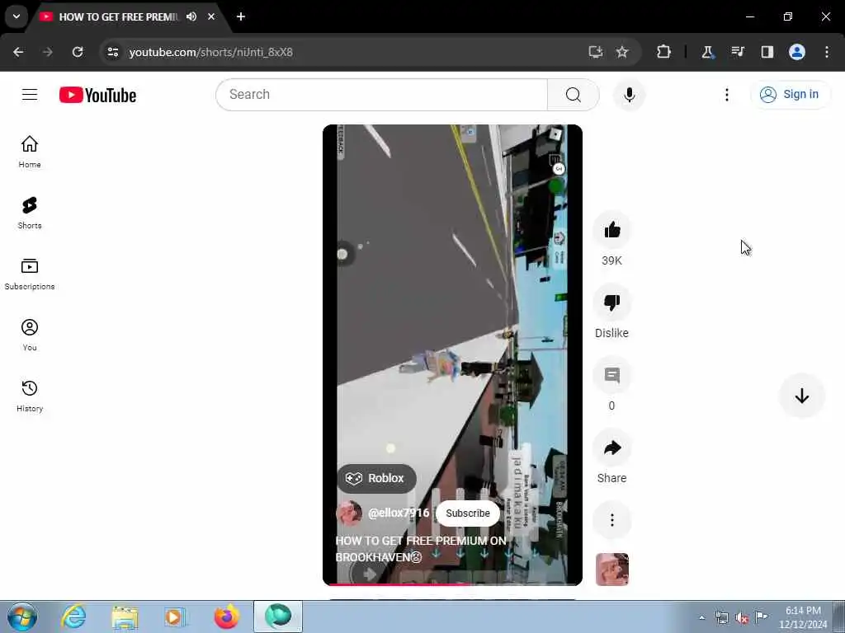Like the short with thumbs up

point(611,231)
